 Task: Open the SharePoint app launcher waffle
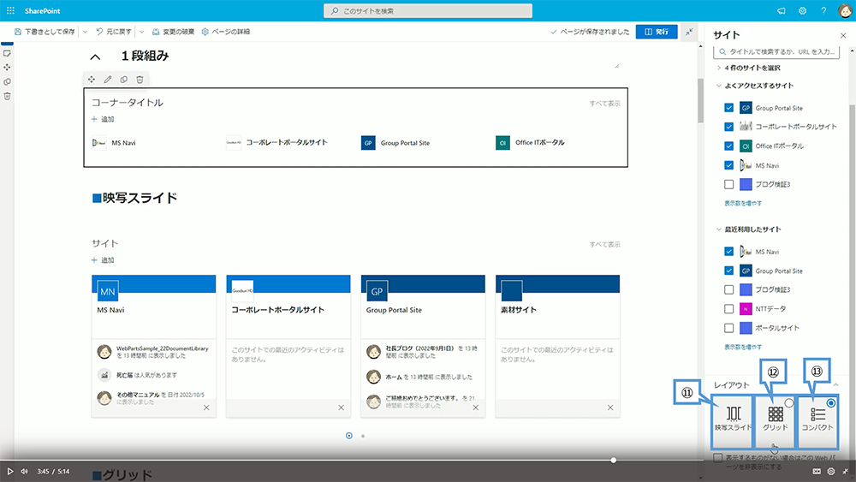click(10, 10)
